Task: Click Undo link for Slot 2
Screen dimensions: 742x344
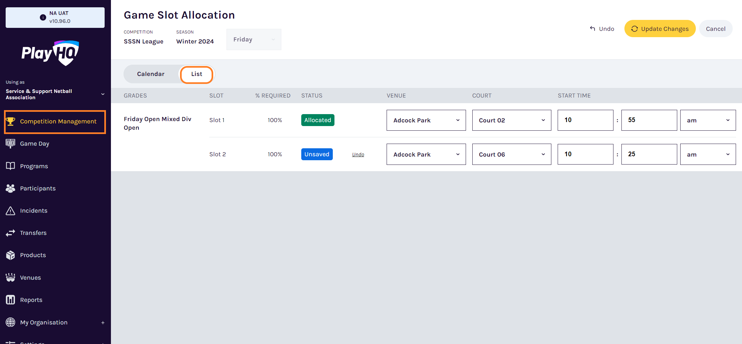Action: (358, 155)
